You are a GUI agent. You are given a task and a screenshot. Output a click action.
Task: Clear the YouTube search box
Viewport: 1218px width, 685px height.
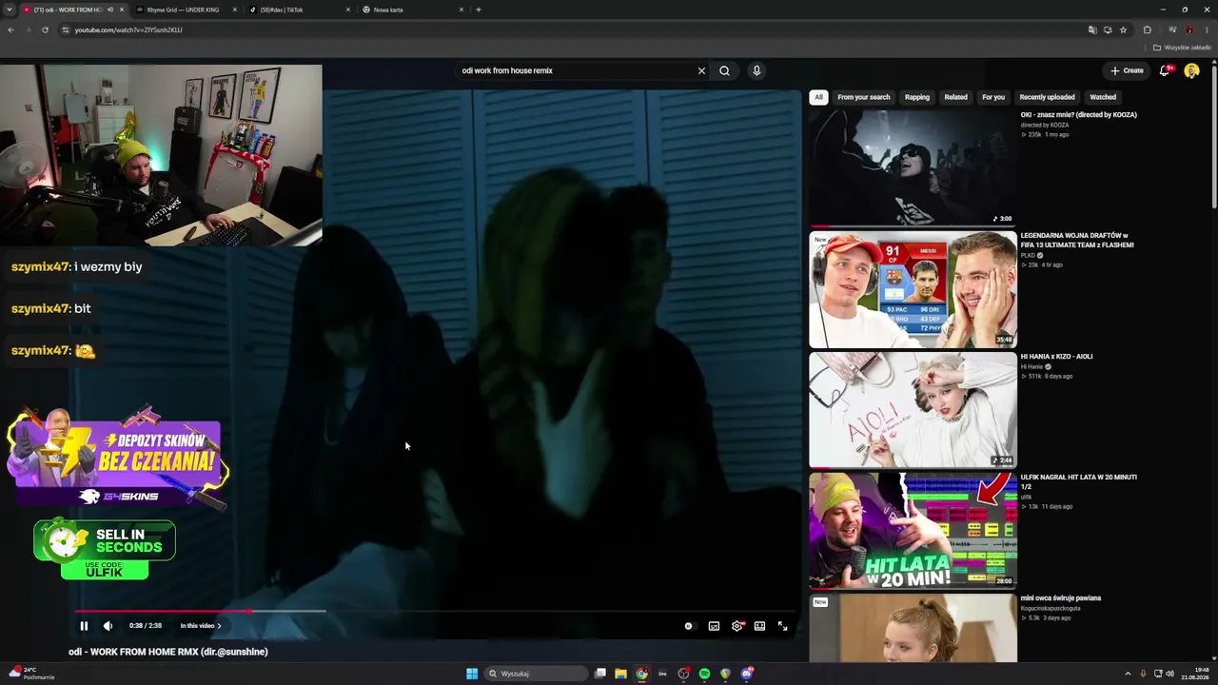701,70
